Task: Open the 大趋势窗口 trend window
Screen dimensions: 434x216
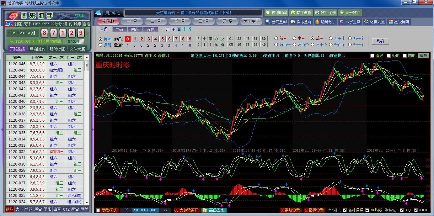Action: coord(187,210)
